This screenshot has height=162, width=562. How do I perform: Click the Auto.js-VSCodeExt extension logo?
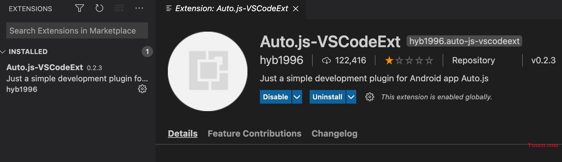(x=208, y=71)
